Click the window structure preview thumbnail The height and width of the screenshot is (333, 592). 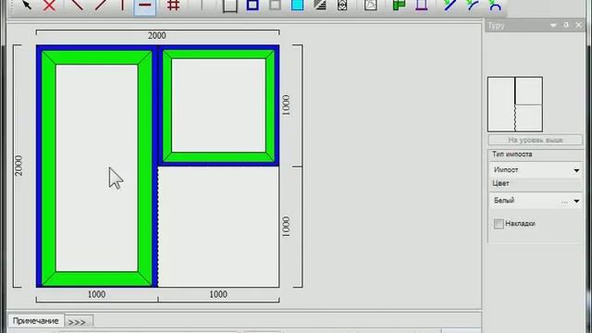coord(515,105)
